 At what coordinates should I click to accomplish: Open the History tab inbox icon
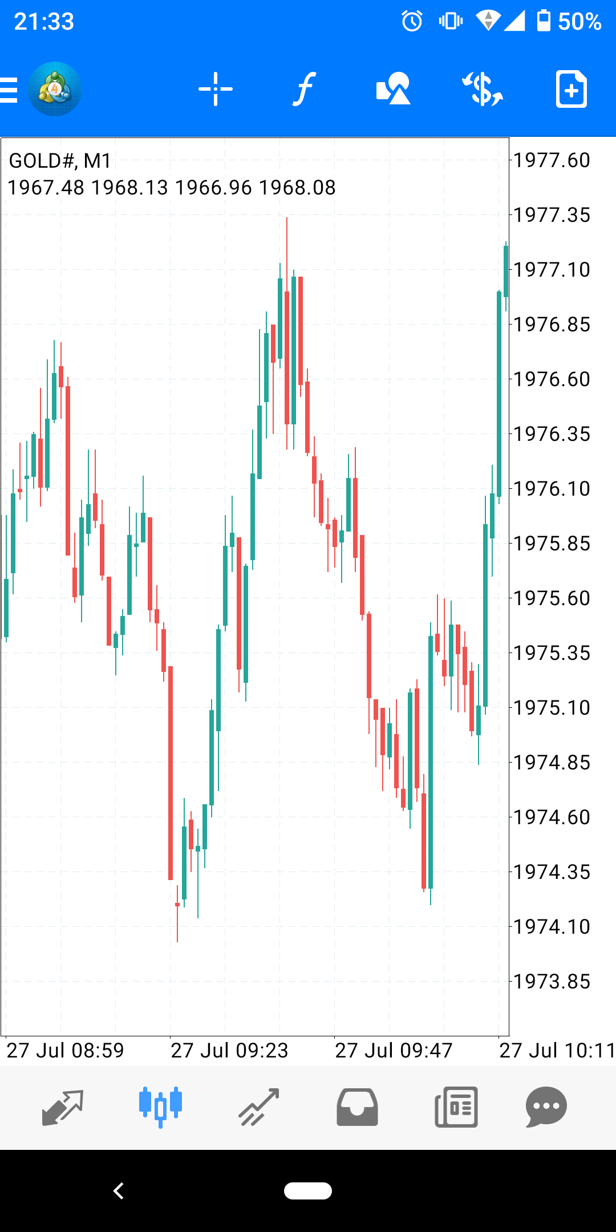pos(357,1107)
